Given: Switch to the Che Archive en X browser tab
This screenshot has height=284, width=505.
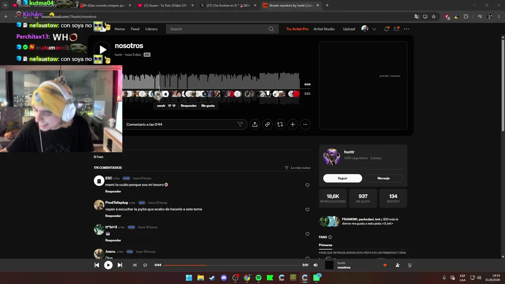Looking at the screenshot, I should tap(228, 6).
